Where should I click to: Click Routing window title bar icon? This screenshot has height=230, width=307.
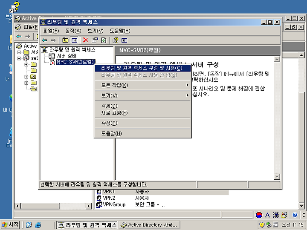click(x=43, y=22)
